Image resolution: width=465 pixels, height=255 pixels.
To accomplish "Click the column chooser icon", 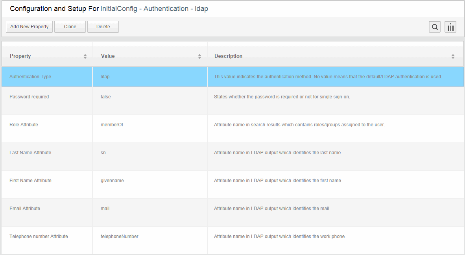I will coord(450,27).
